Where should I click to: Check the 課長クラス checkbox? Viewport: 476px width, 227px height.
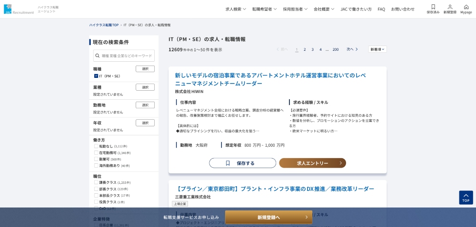pos(96,182)
